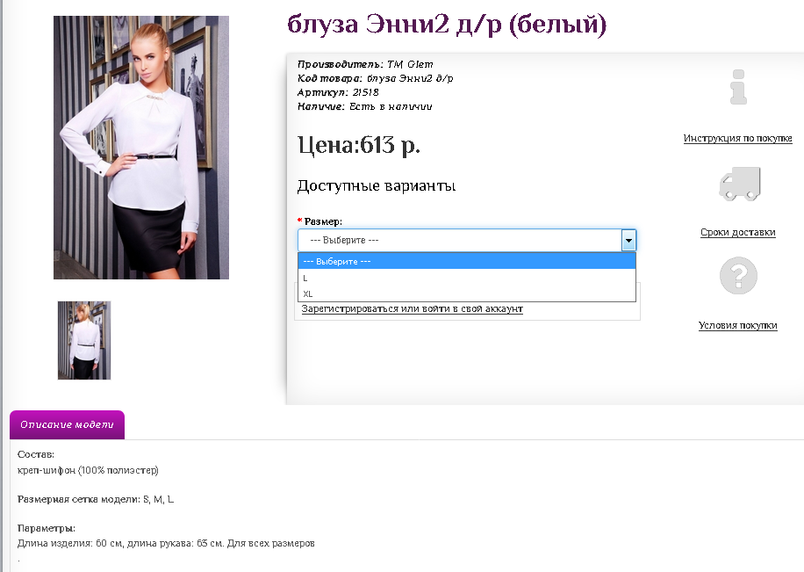
Task: Click the Размер select field
Action: point(467,240)
